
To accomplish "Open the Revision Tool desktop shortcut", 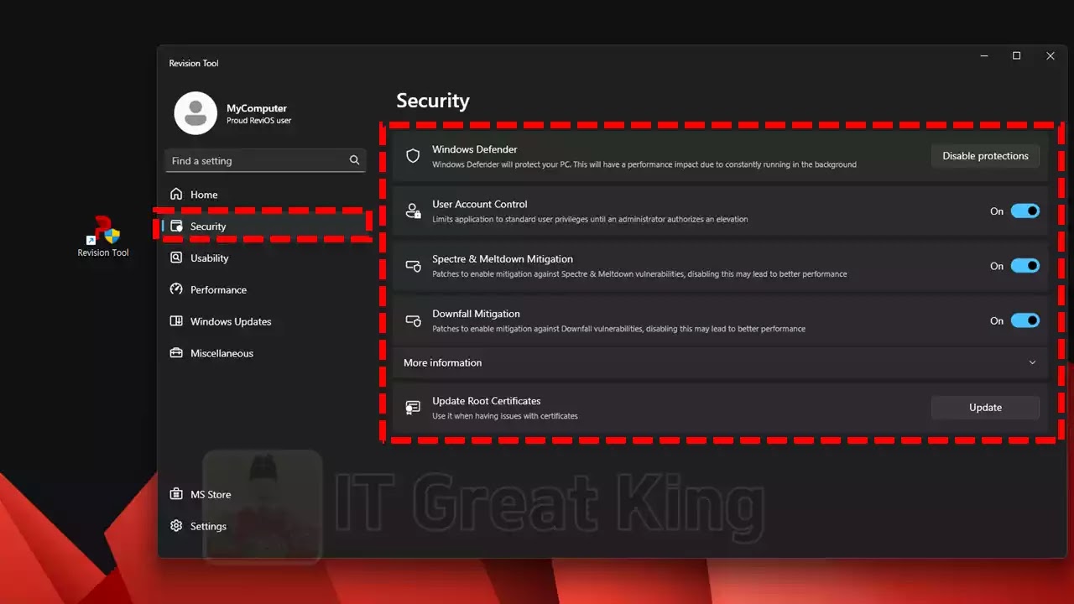I will (103, 237).
